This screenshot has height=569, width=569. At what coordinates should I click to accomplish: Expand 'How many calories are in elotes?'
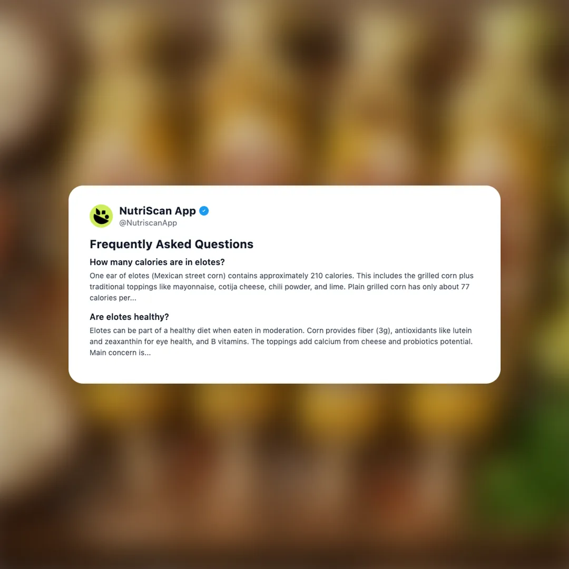(x=157, y=262)
